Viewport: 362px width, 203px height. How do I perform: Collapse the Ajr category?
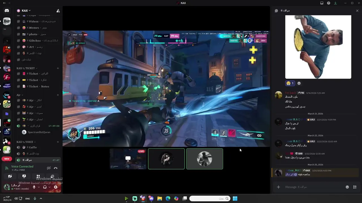[x=20, y=95]
